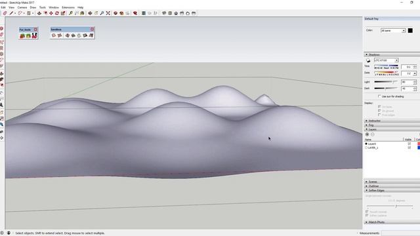
Task: Select the Sandbox Stamp tool
Action: (73, 35)
